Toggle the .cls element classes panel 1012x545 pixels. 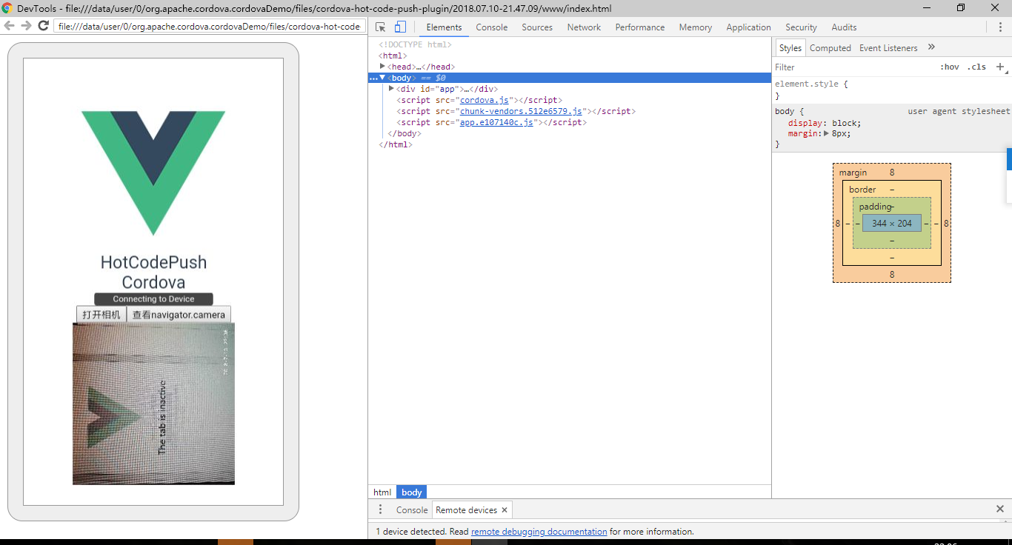pos(976,67)
